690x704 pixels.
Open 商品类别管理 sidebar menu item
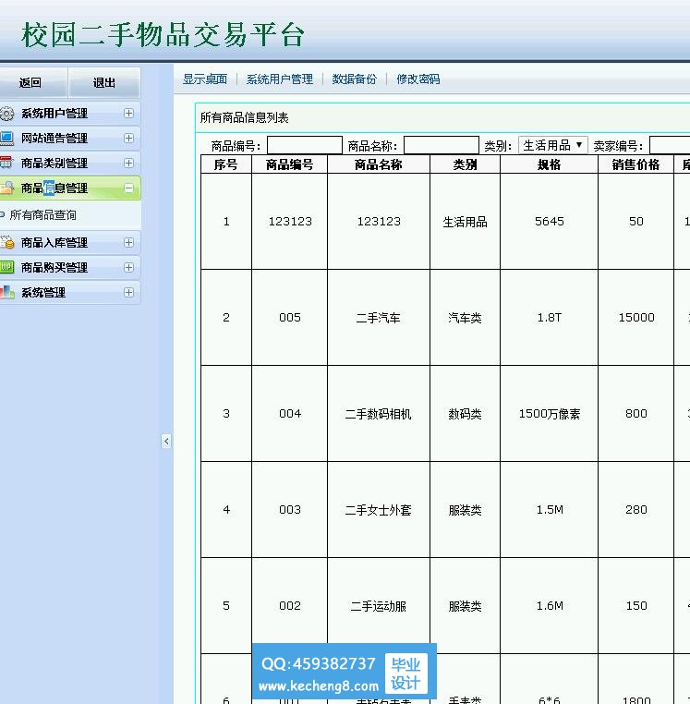(70, 163)
